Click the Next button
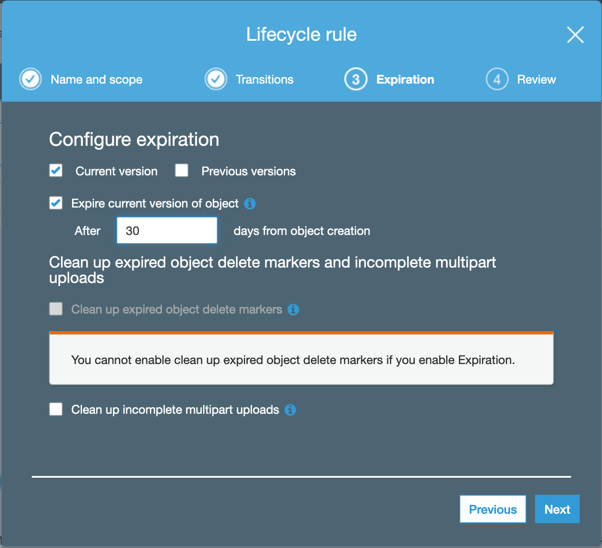 pyautogui.click(x=557, y=509)
